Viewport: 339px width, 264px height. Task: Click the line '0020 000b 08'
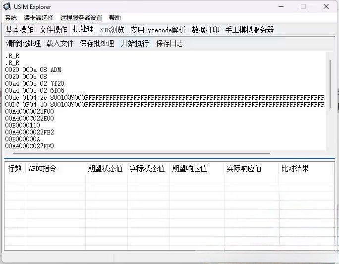pyautogui.click(x=26, y=76)
